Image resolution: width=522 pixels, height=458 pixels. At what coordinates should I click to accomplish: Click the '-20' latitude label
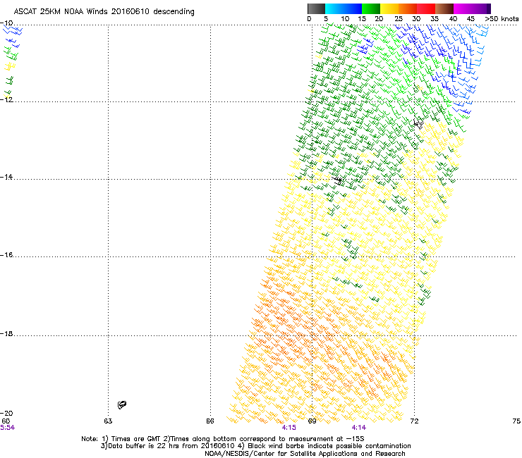6,413
